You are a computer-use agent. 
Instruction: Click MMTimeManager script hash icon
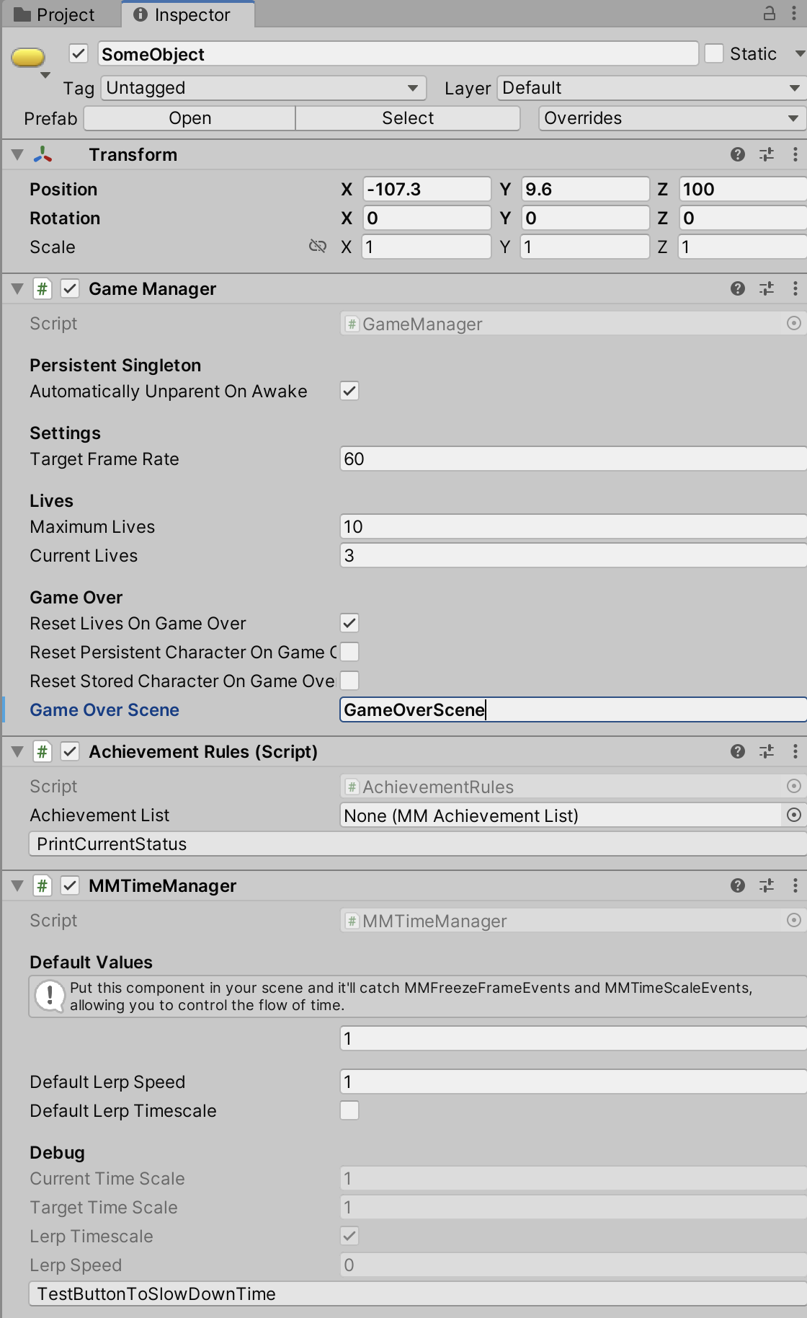click(x=43, y=885)
